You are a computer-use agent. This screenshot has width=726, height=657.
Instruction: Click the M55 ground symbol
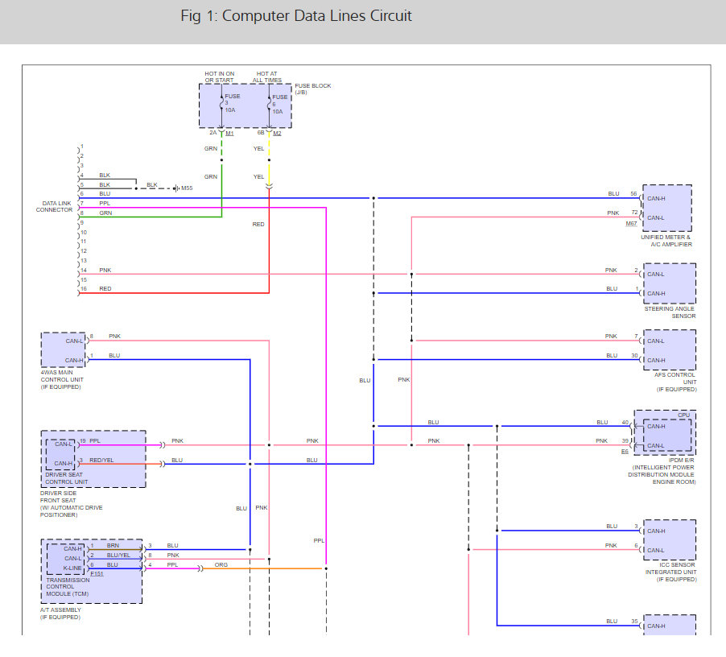[176, 188]
